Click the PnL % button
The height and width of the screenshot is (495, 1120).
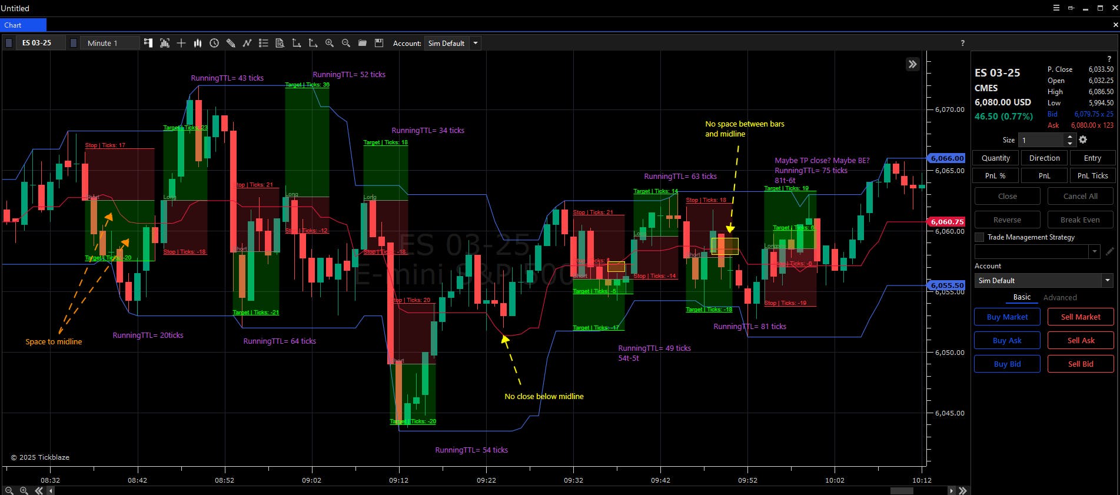coord(996,175)
